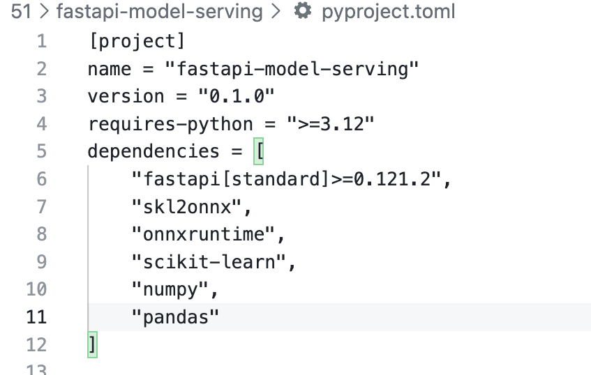Open the fastapi-model-serving breadcrumb folder
This screenshot has width=591, height=375.
[159, 12]
